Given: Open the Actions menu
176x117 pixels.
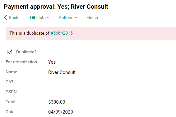Looking at the screenshot, I should [x=66, y=17].
